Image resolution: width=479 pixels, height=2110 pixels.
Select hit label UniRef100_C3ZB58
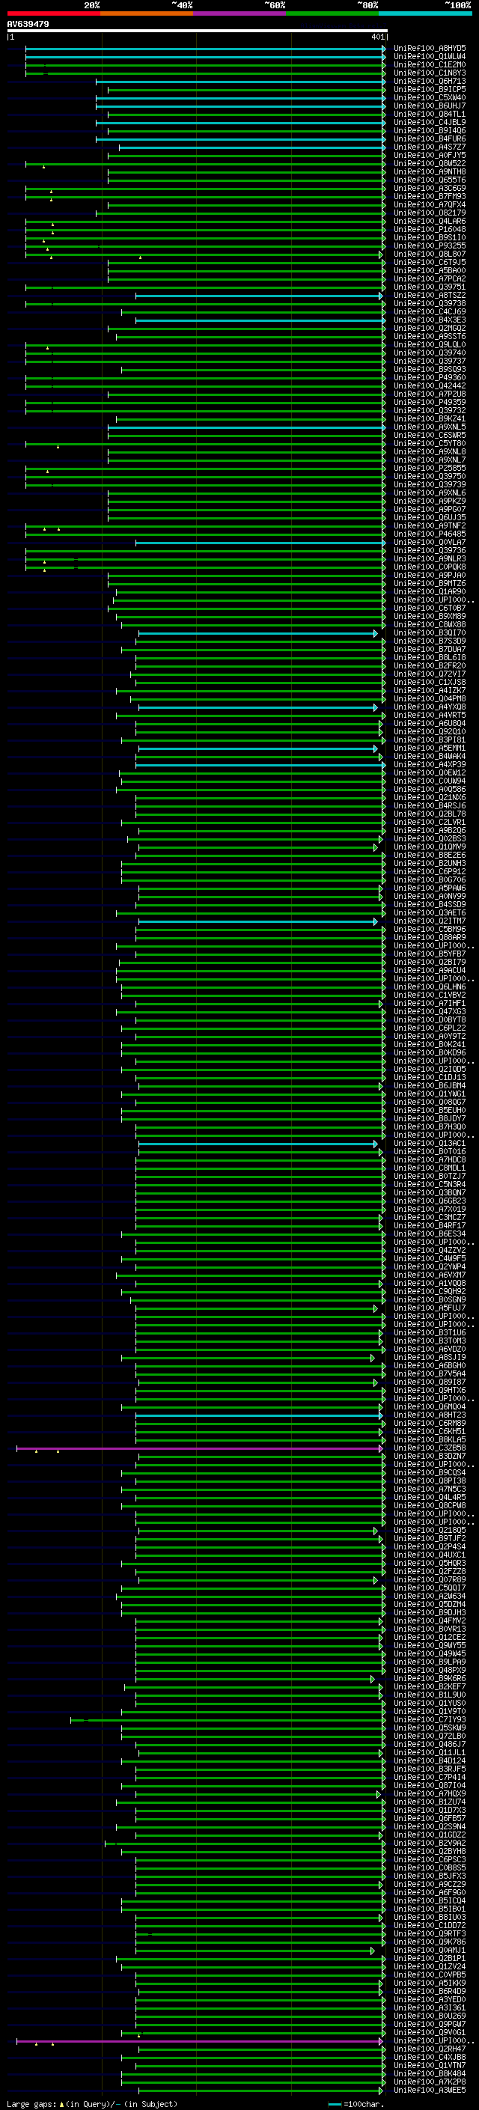click(x=430, y=1448)
